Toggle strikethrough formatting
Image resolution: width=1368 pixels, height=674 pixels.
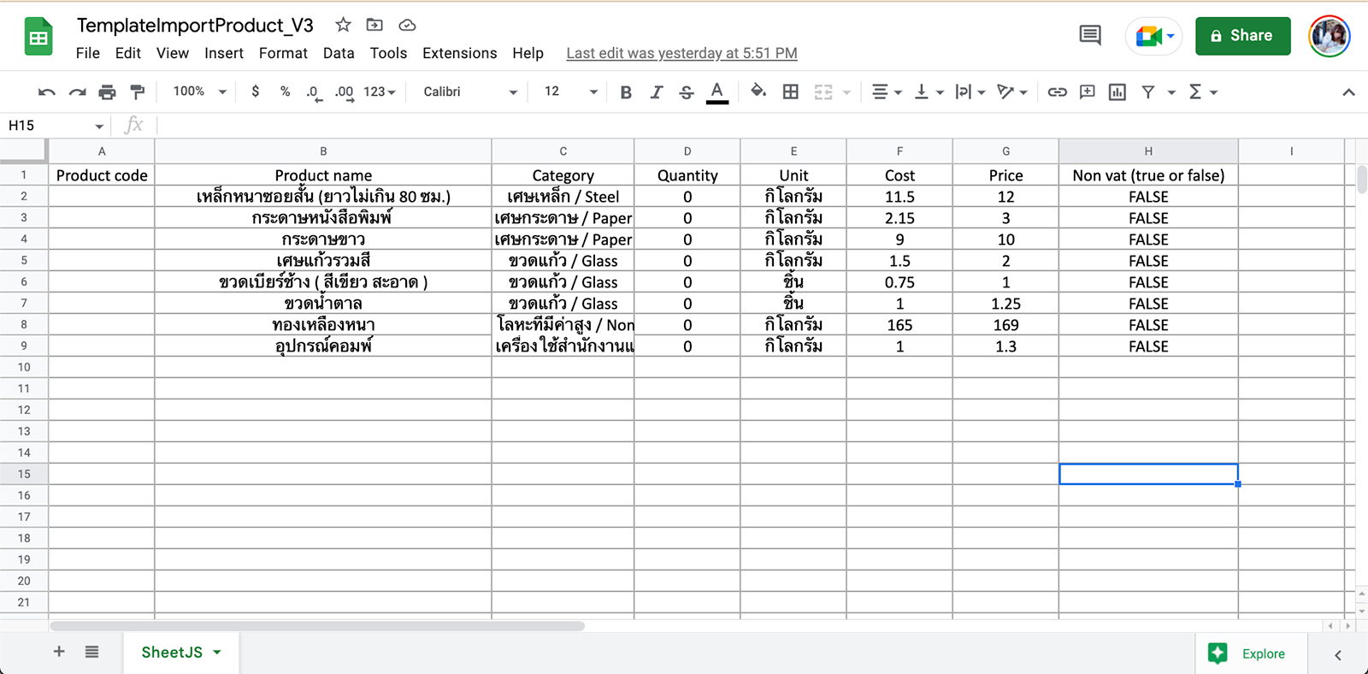click(x=686, y=92)
